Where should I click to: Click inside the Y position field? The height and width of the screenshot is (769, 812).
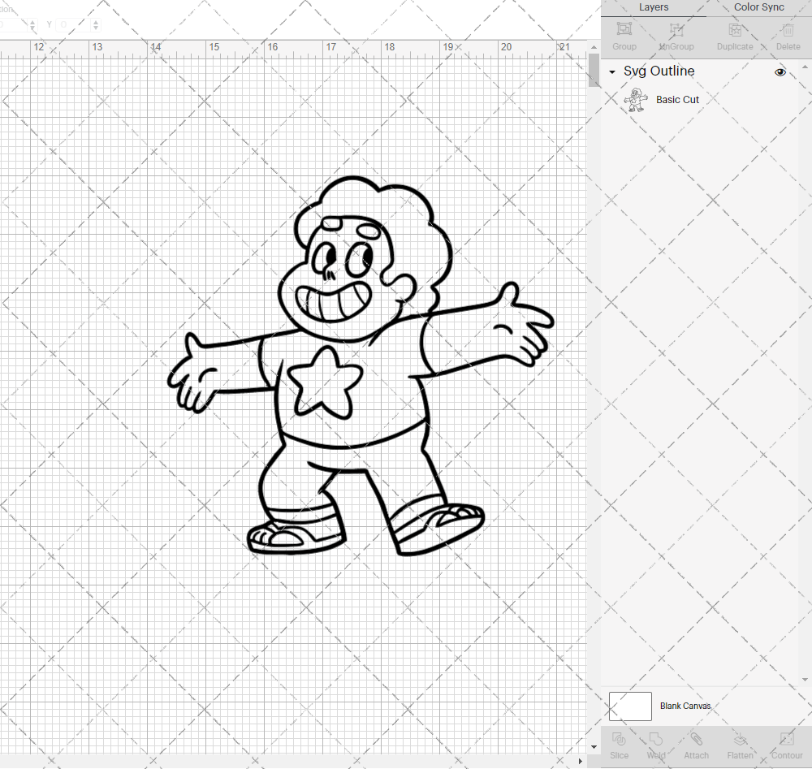[x=73, y=24]
